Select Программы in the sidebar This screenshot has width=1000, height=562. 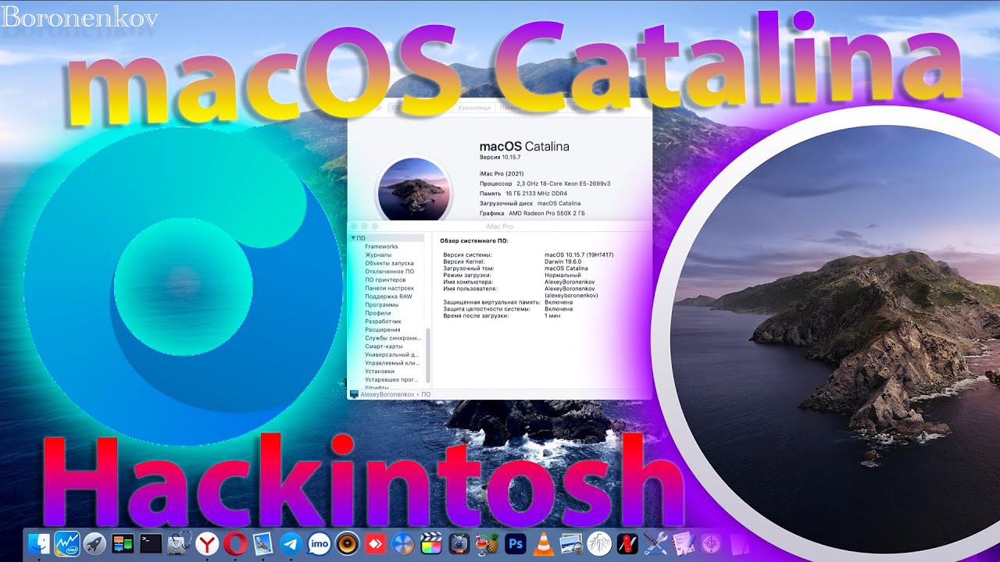tap(382, 305)
